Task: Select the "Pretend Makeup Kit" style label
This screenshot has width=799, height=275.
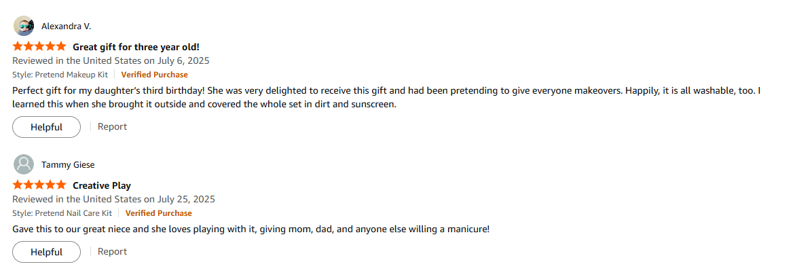Action: [60, 75]
